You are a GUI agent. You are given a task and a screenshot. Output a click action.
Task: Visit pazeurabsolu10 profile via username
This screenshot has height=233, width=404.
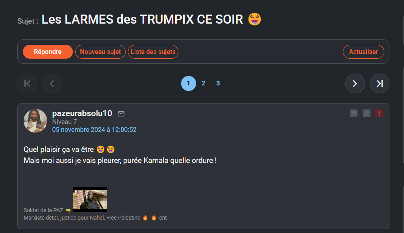[82, 113]
